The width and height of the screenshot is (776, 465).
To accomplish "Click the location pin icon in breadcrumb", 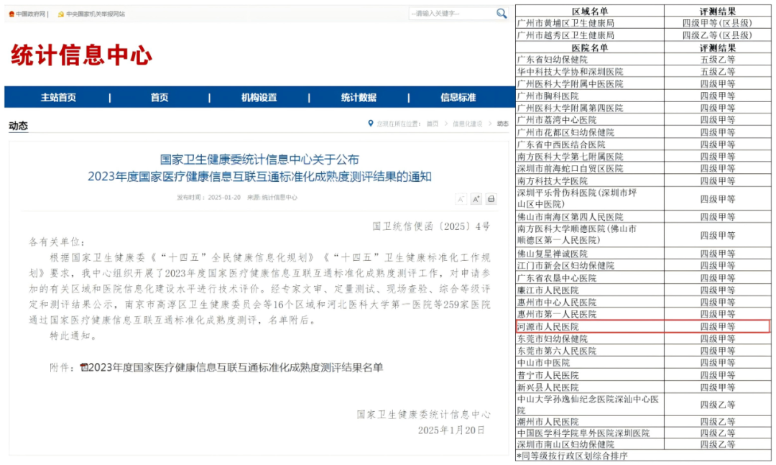I will pyautogui.click(x=371, y=124).
